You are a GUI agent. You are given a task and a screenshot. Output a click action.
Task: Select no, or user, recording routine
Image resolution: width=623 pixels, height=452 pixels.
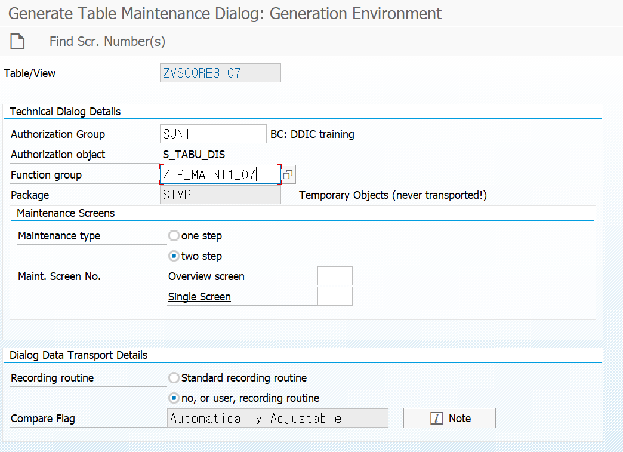tap(174, 398)
